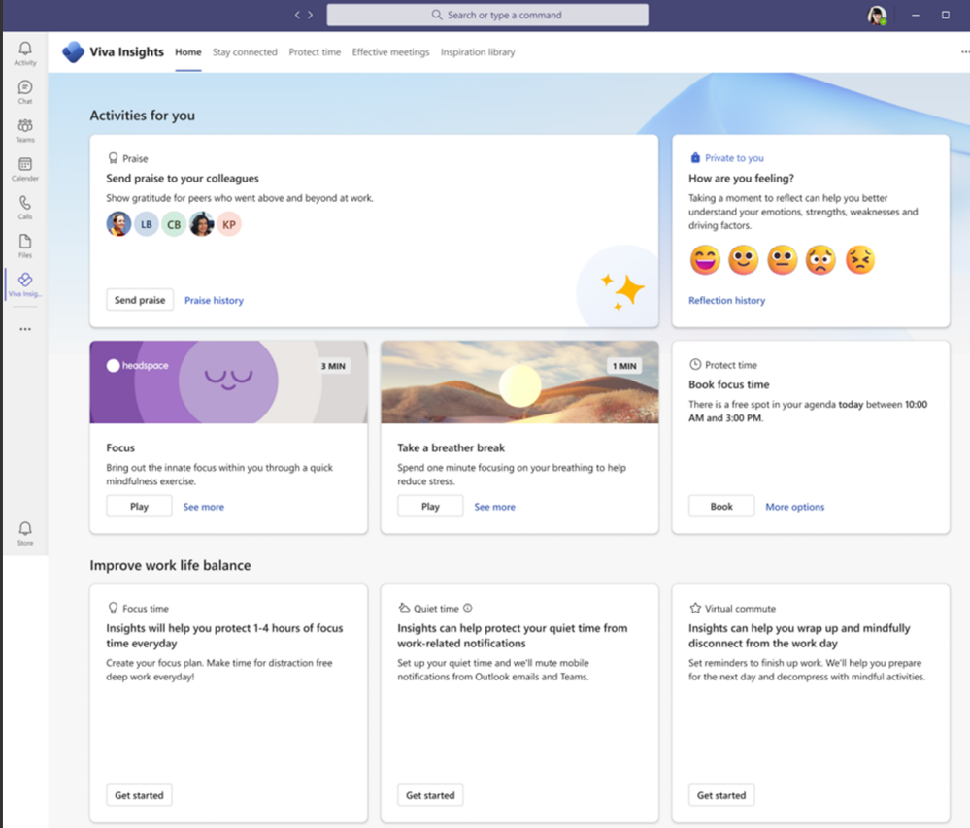The width and height of the screenshot is (970, 828).
Task: See more for the Focus card
Action: coord(204,507)
